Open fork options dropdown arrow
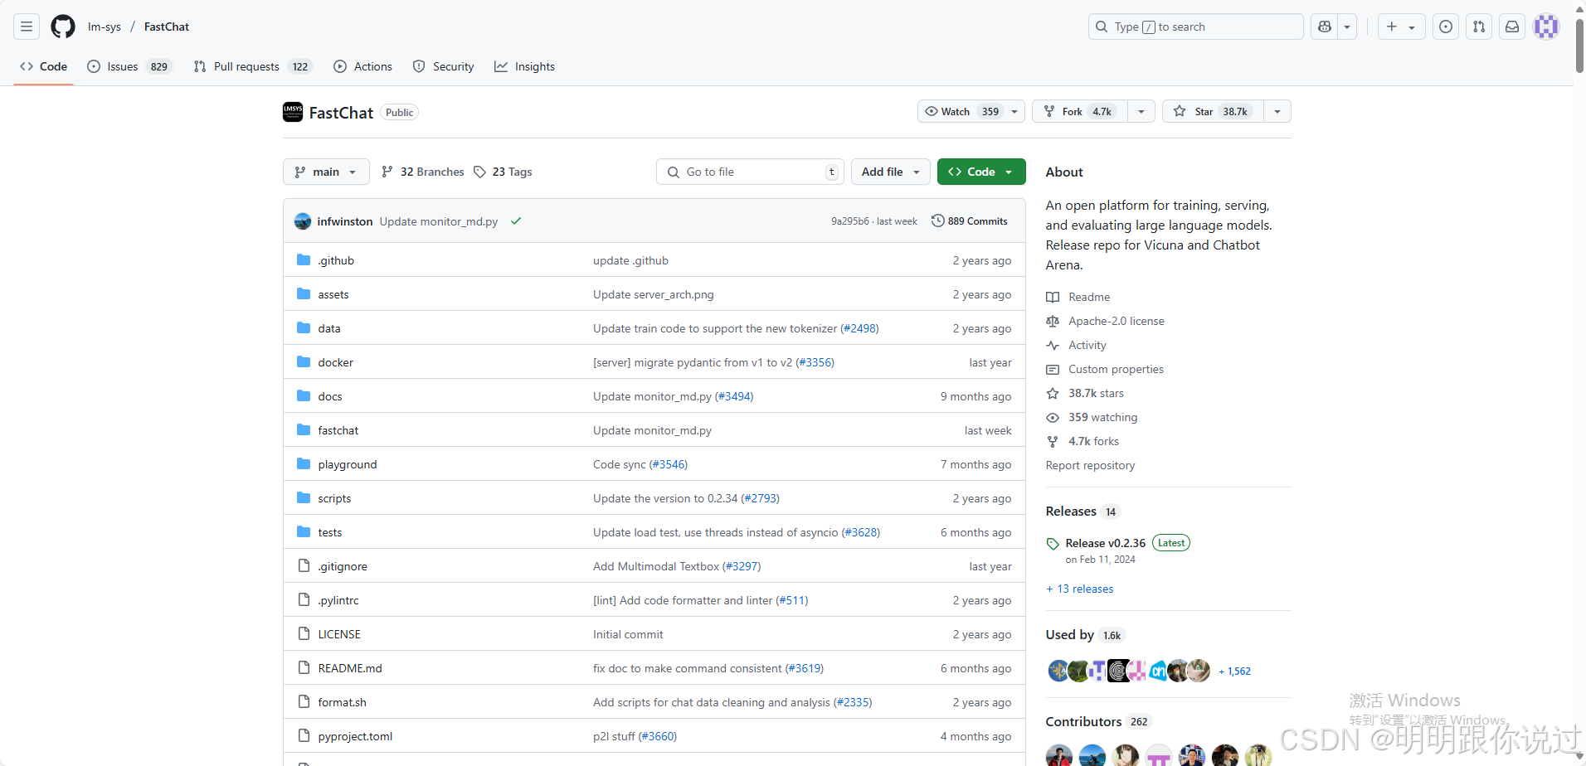Viewport: 1586px width, 766px height. [x=1141, y=111]
